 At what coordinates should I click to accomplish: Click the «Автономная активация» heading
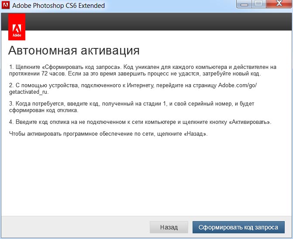[x=74, y=51]
